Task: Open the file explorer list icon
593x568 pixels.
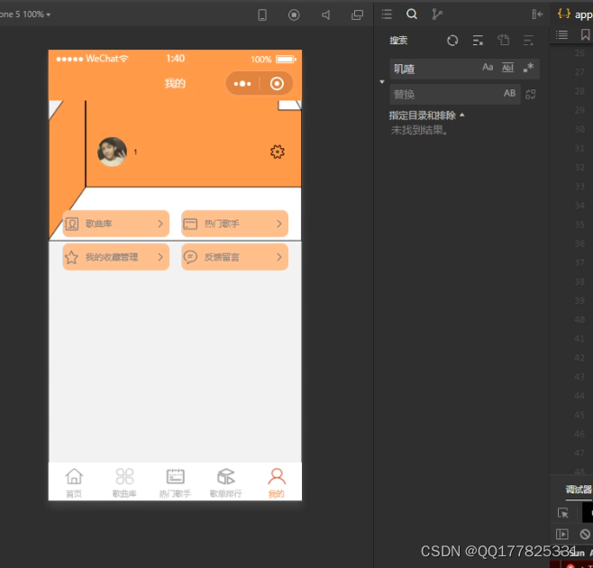Action: pos(387,14)
